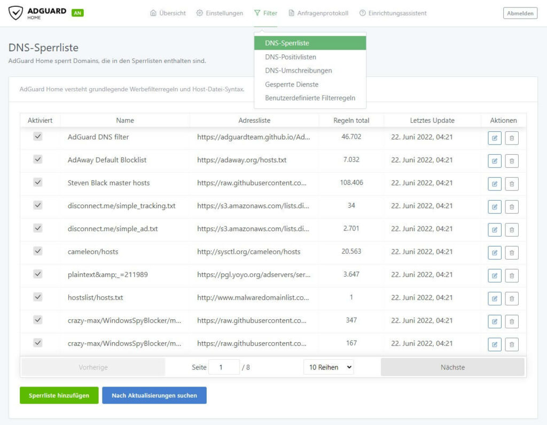Edit the disconnect.me/simple_ad.txt list
Screen dimensions: 547x425
click(x=494, y=230)
